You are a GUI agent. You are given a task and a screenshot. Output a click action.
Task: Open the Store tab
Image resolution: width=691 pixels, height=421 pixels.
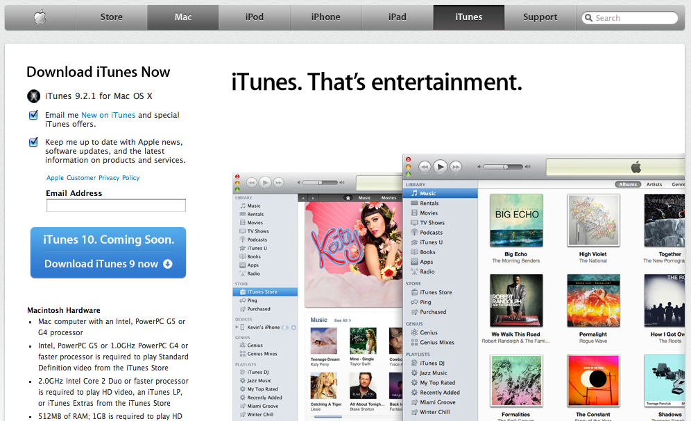point(112,17)
